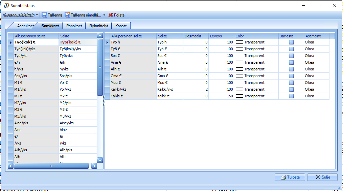The image size is (343, 191).
Task: Toggle Jarjesta checkbox for Sos € row
Action: pyautogui.click(x=291, y=56)
